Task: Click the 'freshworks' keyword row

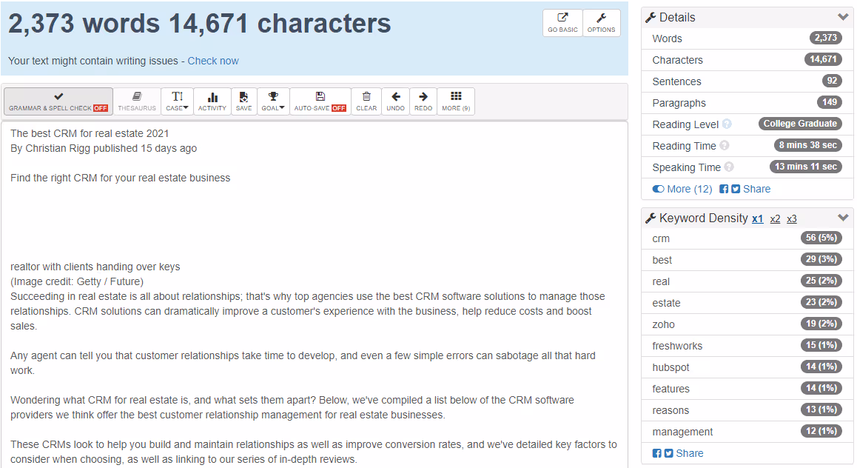Action: pyautogui.click(x=747, y=346)
